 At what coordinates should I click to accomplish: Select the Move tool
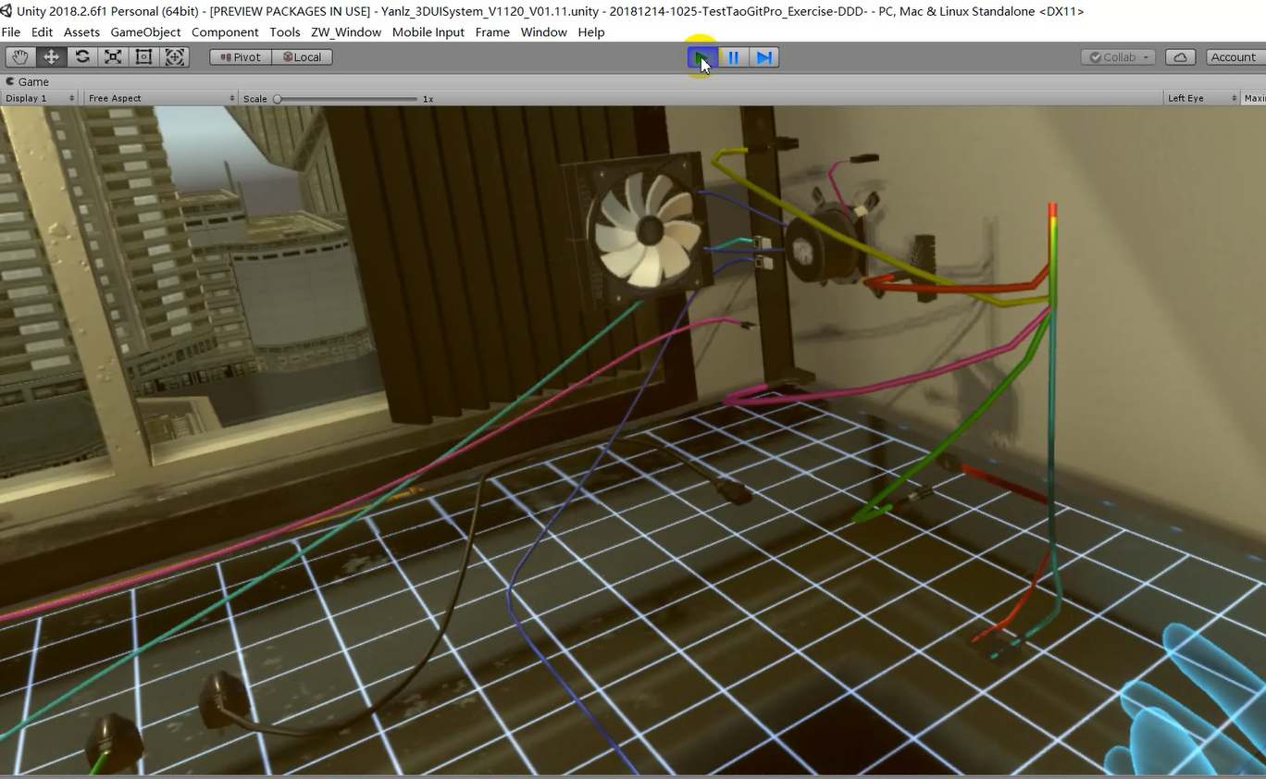tap(51, 56)
